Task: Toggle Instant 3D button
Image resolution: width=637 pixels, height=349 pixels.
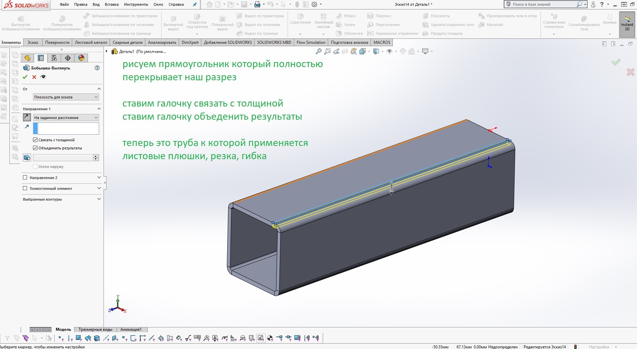Action: coord(627,24)
